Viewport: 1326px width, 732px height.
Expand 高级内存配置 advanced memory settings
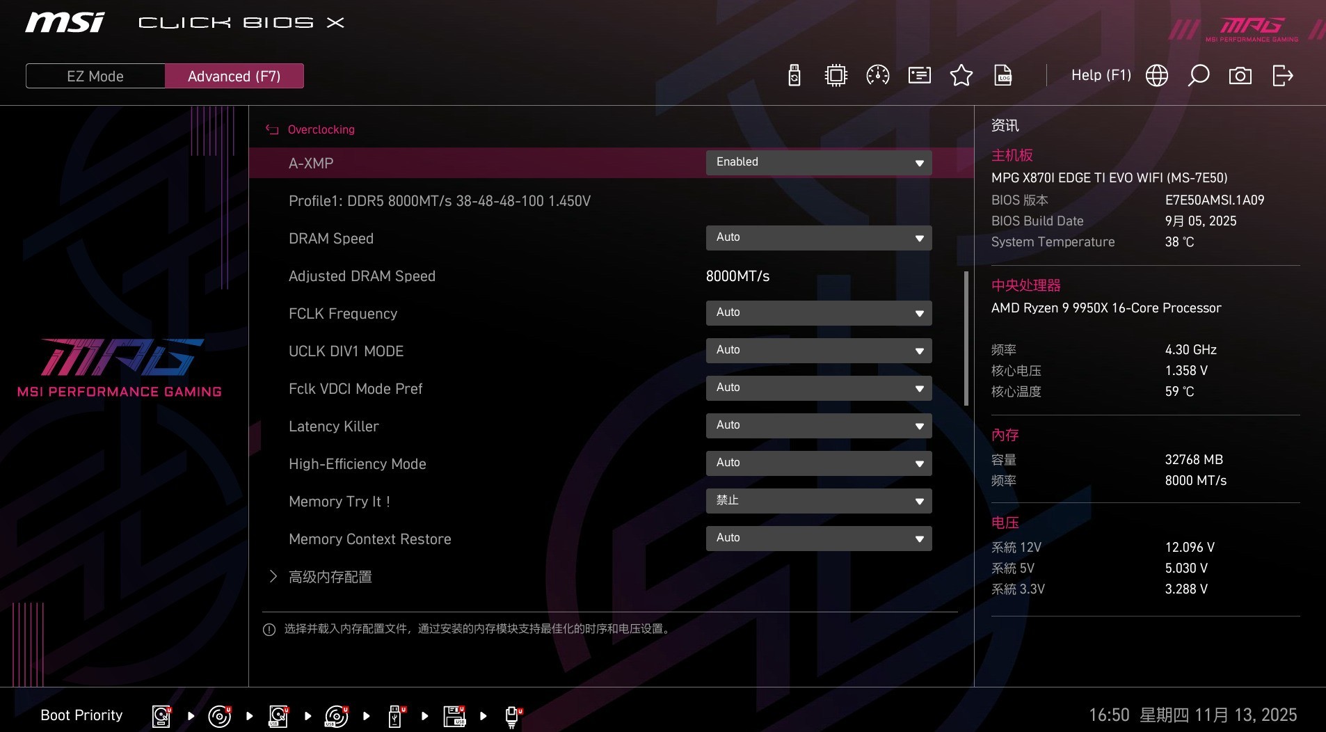coord(330,576)
